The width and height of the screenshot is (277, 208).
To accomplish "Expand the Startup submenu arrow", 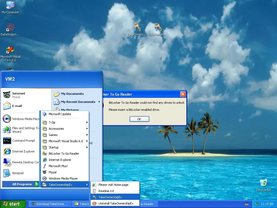I will (87, 147).
